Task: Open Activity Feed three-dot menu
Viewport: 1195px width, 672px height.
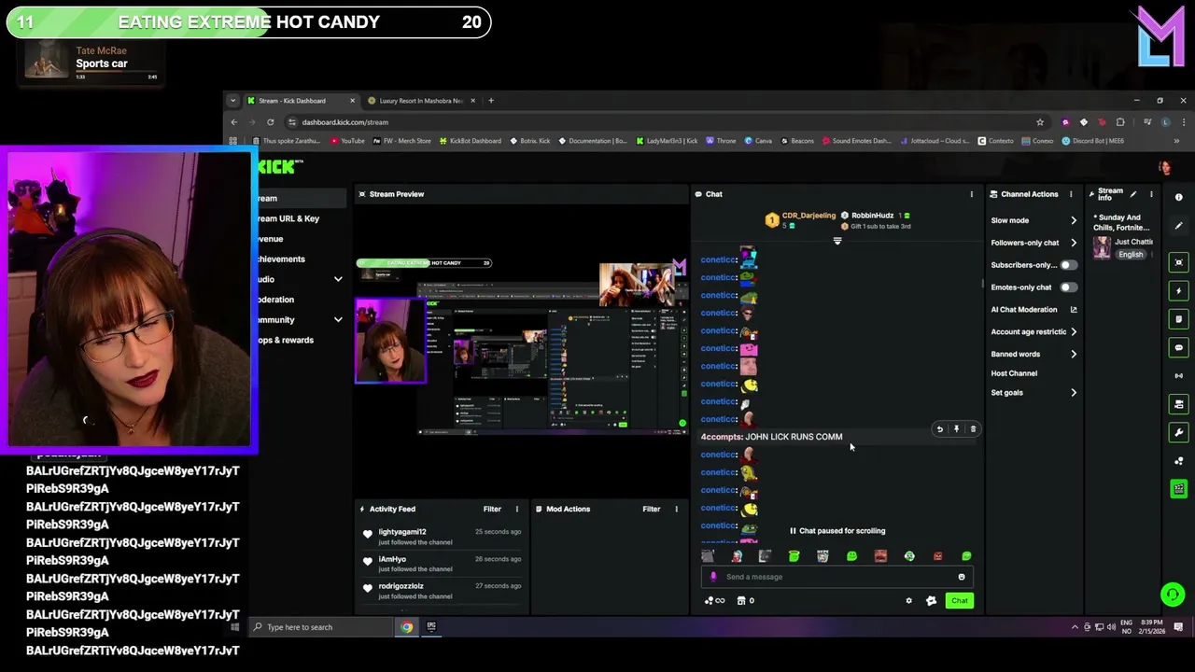Action: pos(516,510)
